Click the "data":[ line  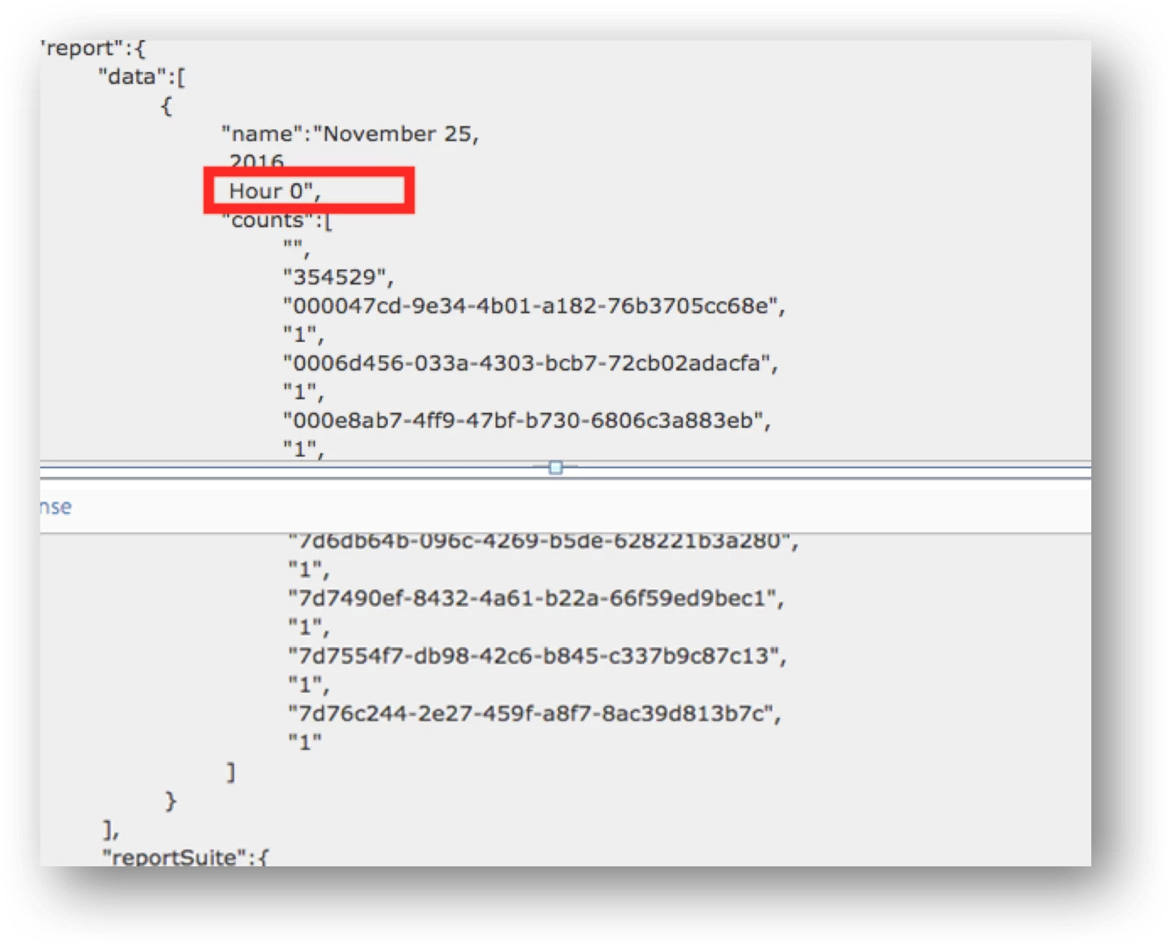point(142,77)
